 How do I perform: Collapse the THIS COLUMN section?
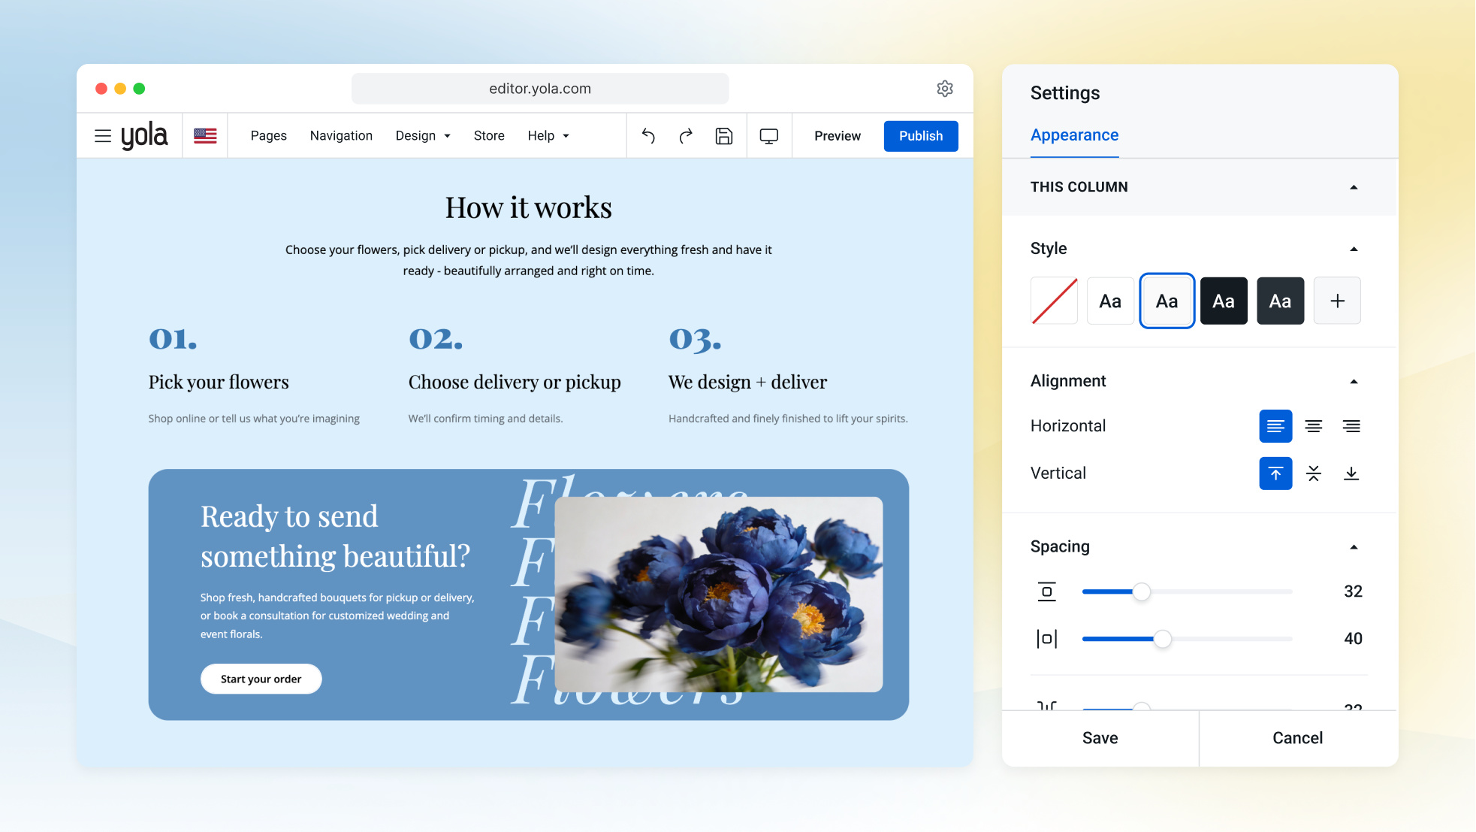point(1354,187)
